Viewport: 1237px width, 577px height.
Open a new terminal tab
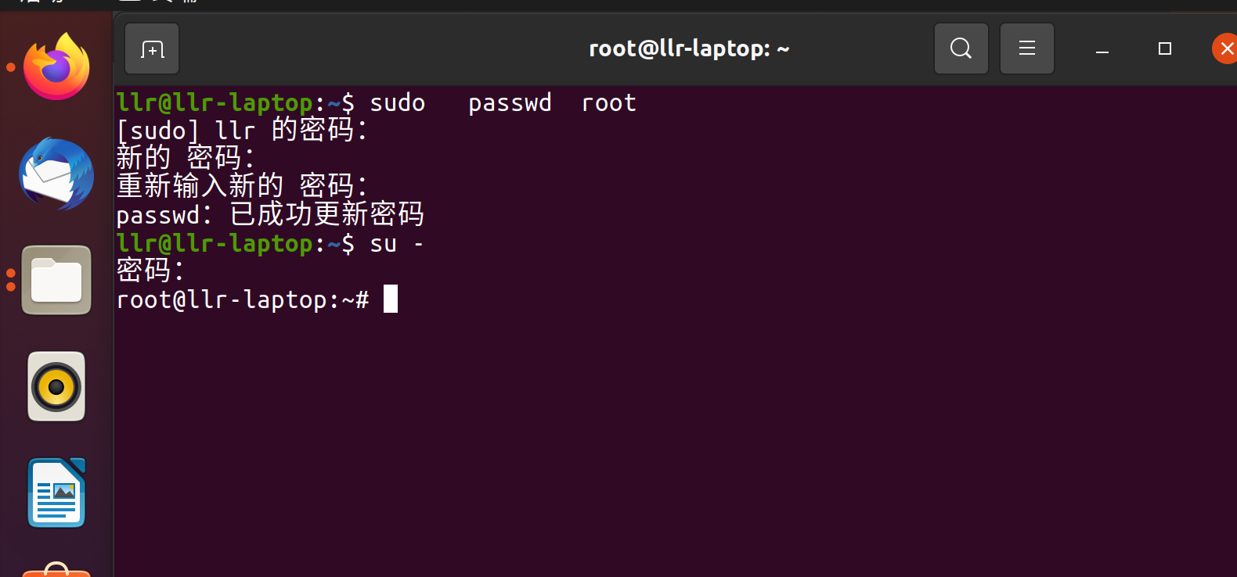(x=151, y=48)
